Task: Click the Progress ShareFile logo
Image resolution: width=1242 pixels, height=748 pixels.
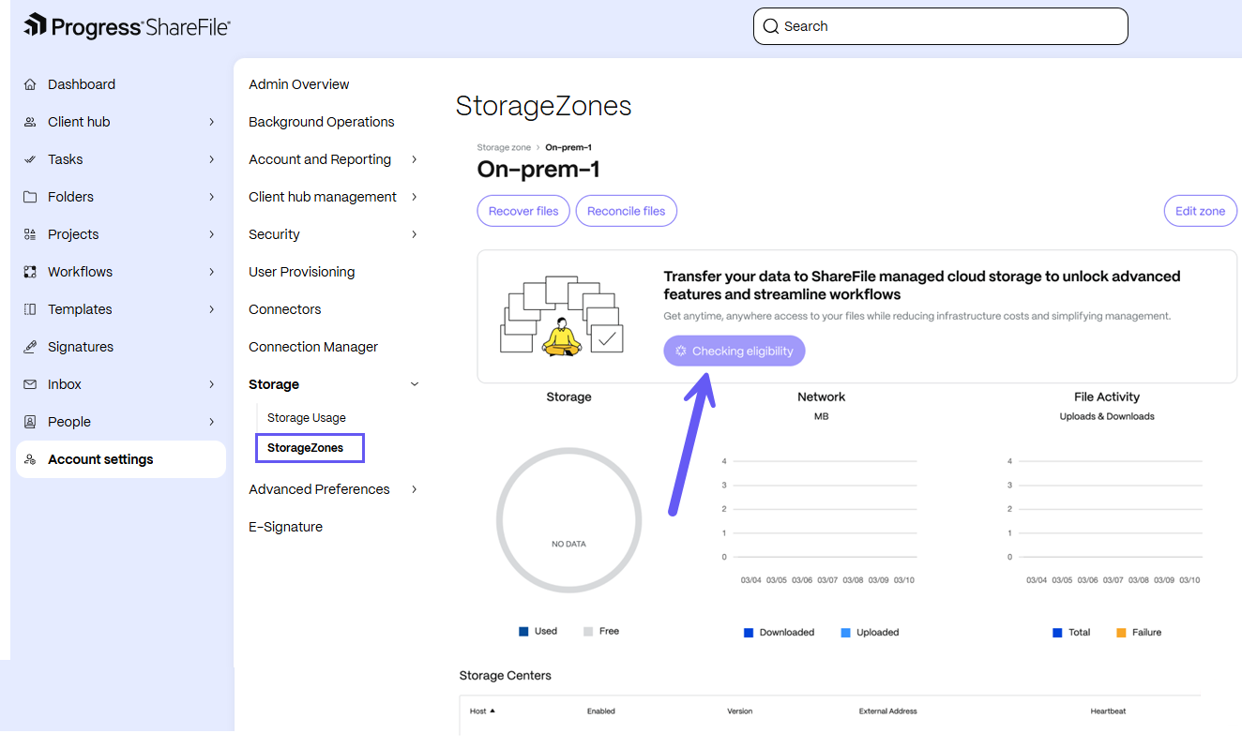Action: tap(128, 26)
